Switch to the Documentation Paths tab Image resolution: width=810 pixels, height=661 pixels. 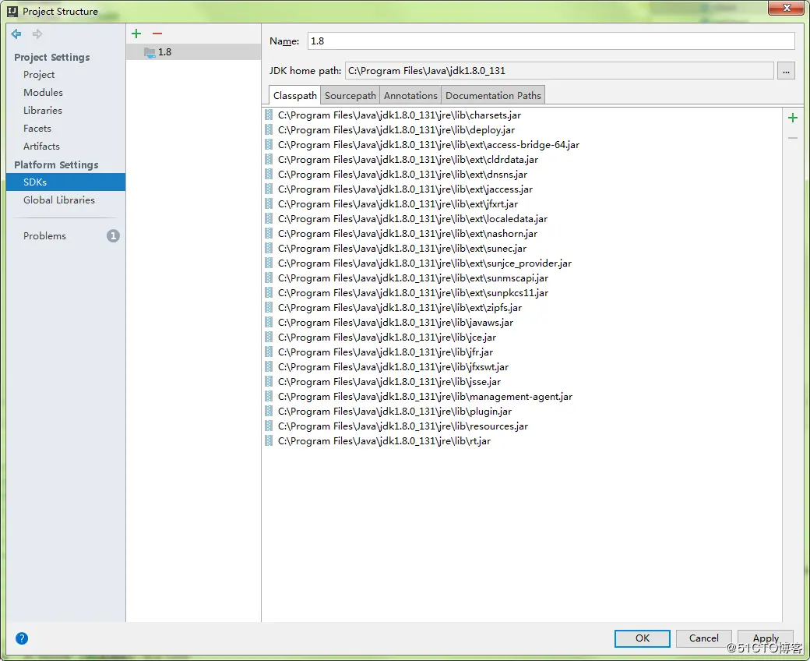[x=493, y=96]
